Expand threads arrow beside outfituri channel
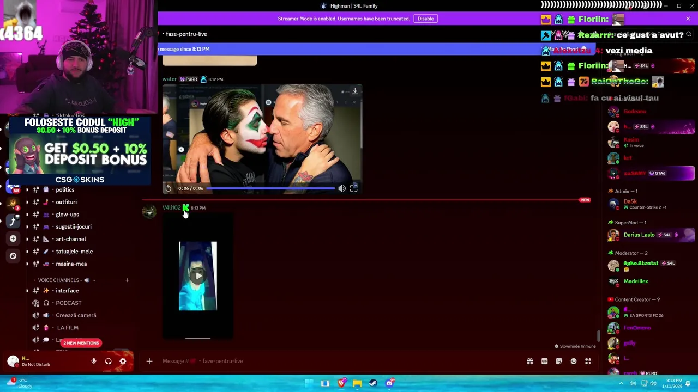Image resolution: width=698 pixels, height=392 pixels. click(x=27, y=202)
